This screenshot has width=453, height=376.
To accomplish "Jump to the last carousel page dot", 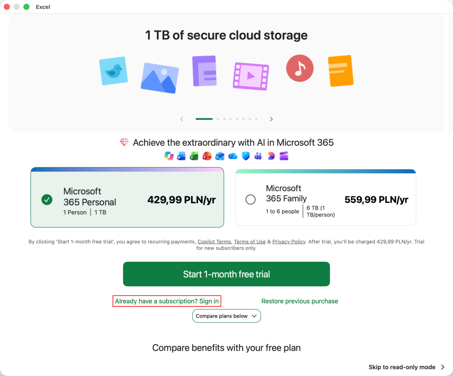I will pos(256,119).
